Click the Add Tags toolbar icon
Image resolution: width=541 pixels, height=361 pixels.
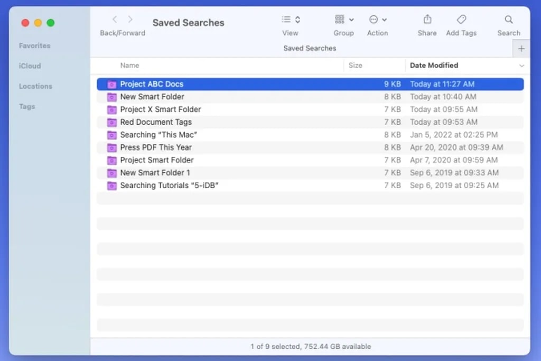pyautogui.click(x=461, y=19)
